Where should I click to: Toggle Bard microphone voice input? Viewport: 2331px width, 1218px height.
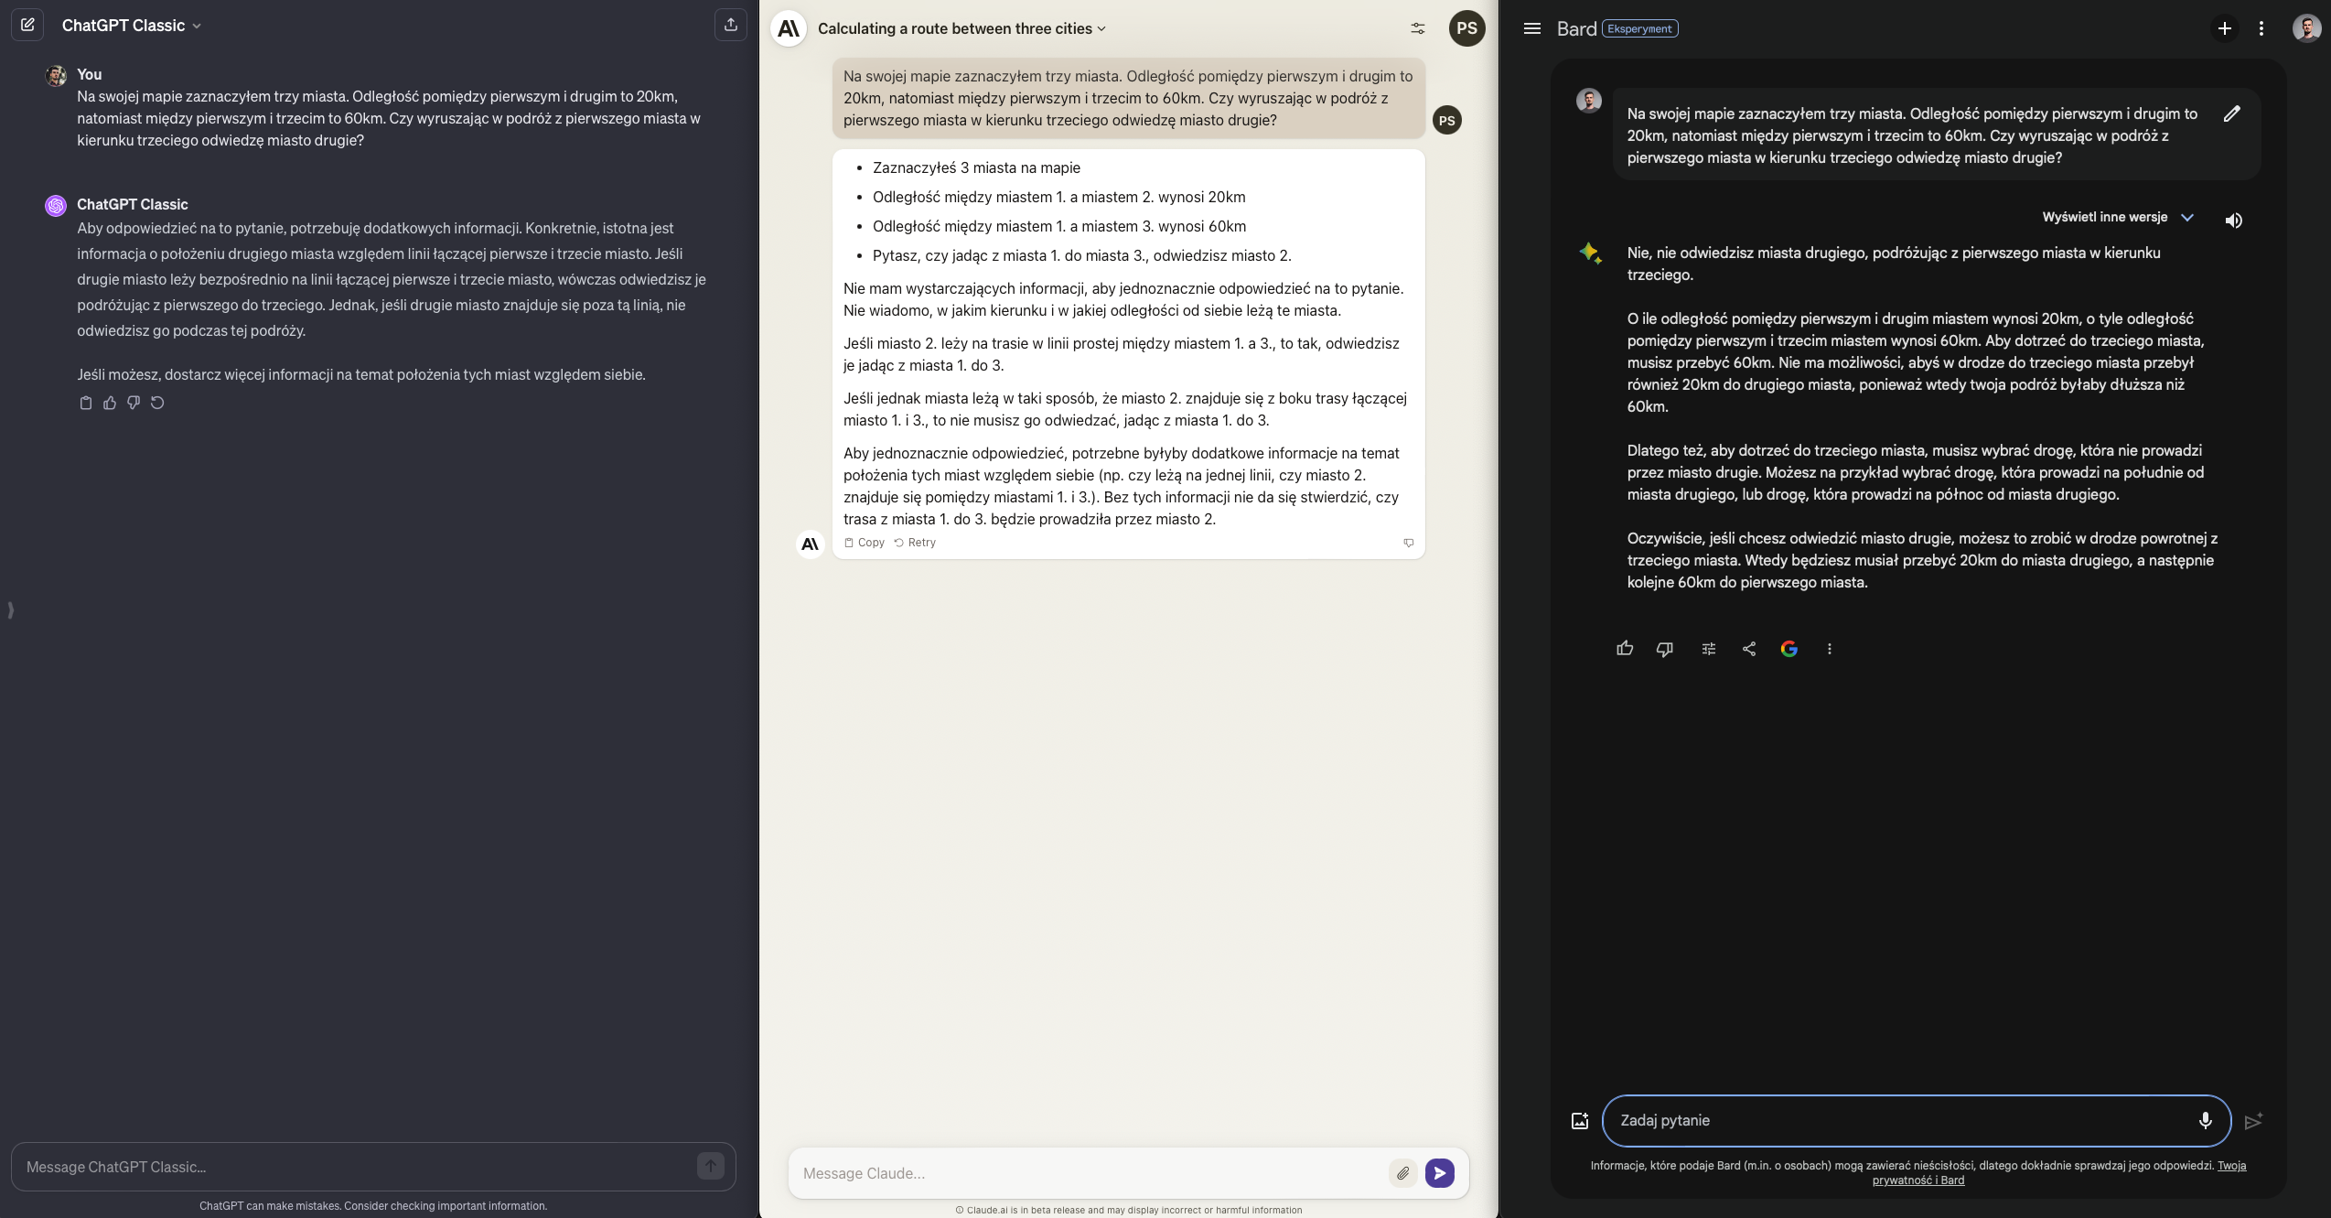(2205, 1121)
